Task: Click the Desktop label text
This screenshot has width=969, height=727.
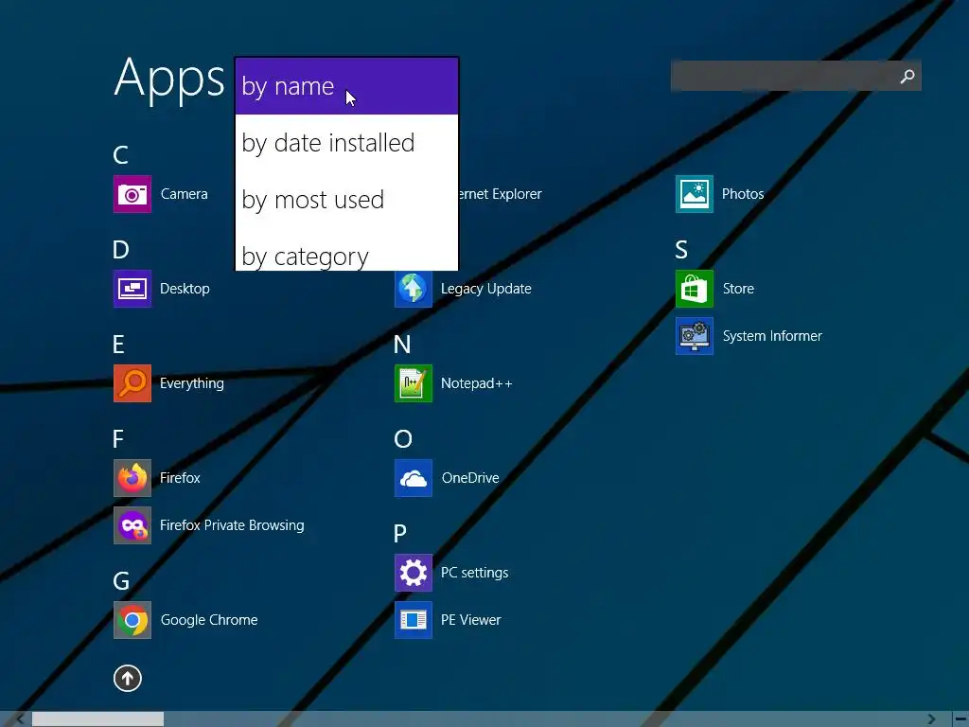Action: click(x=185, y=289)
